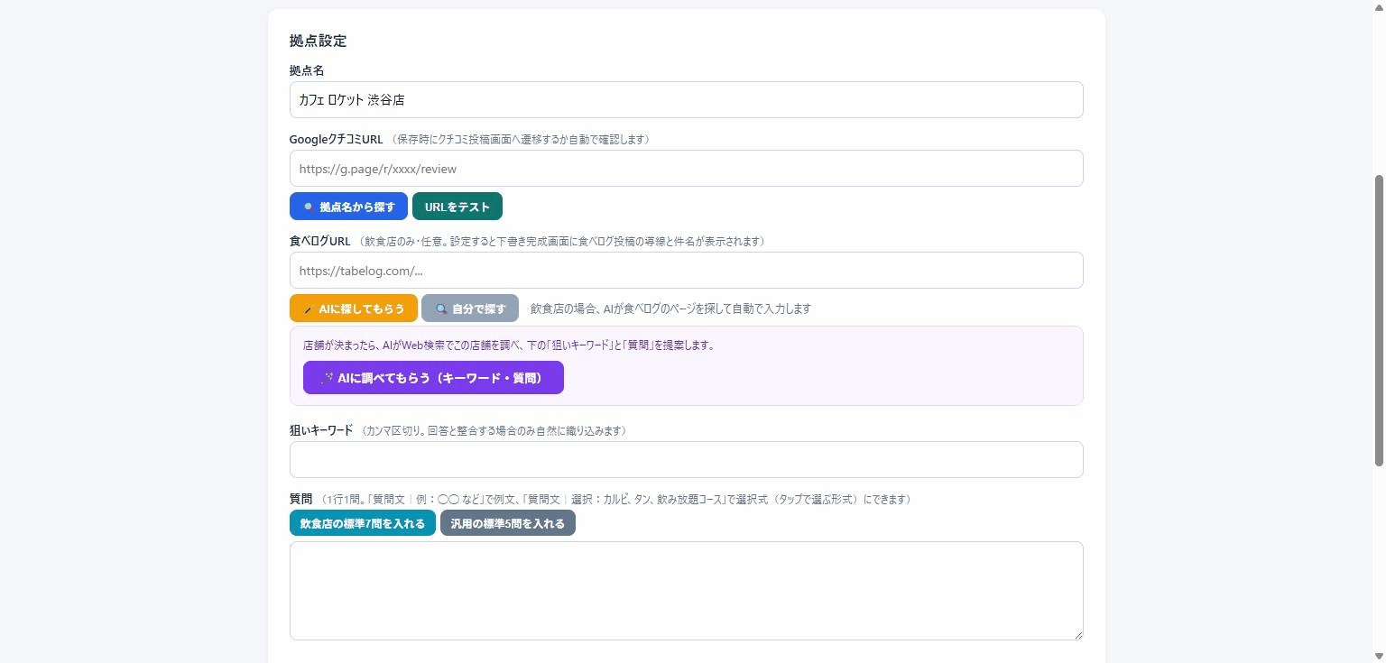Click 飲食店の標準7問を入れる button
This screenshot has width=1386, height=663.
[x=363, y=523]
